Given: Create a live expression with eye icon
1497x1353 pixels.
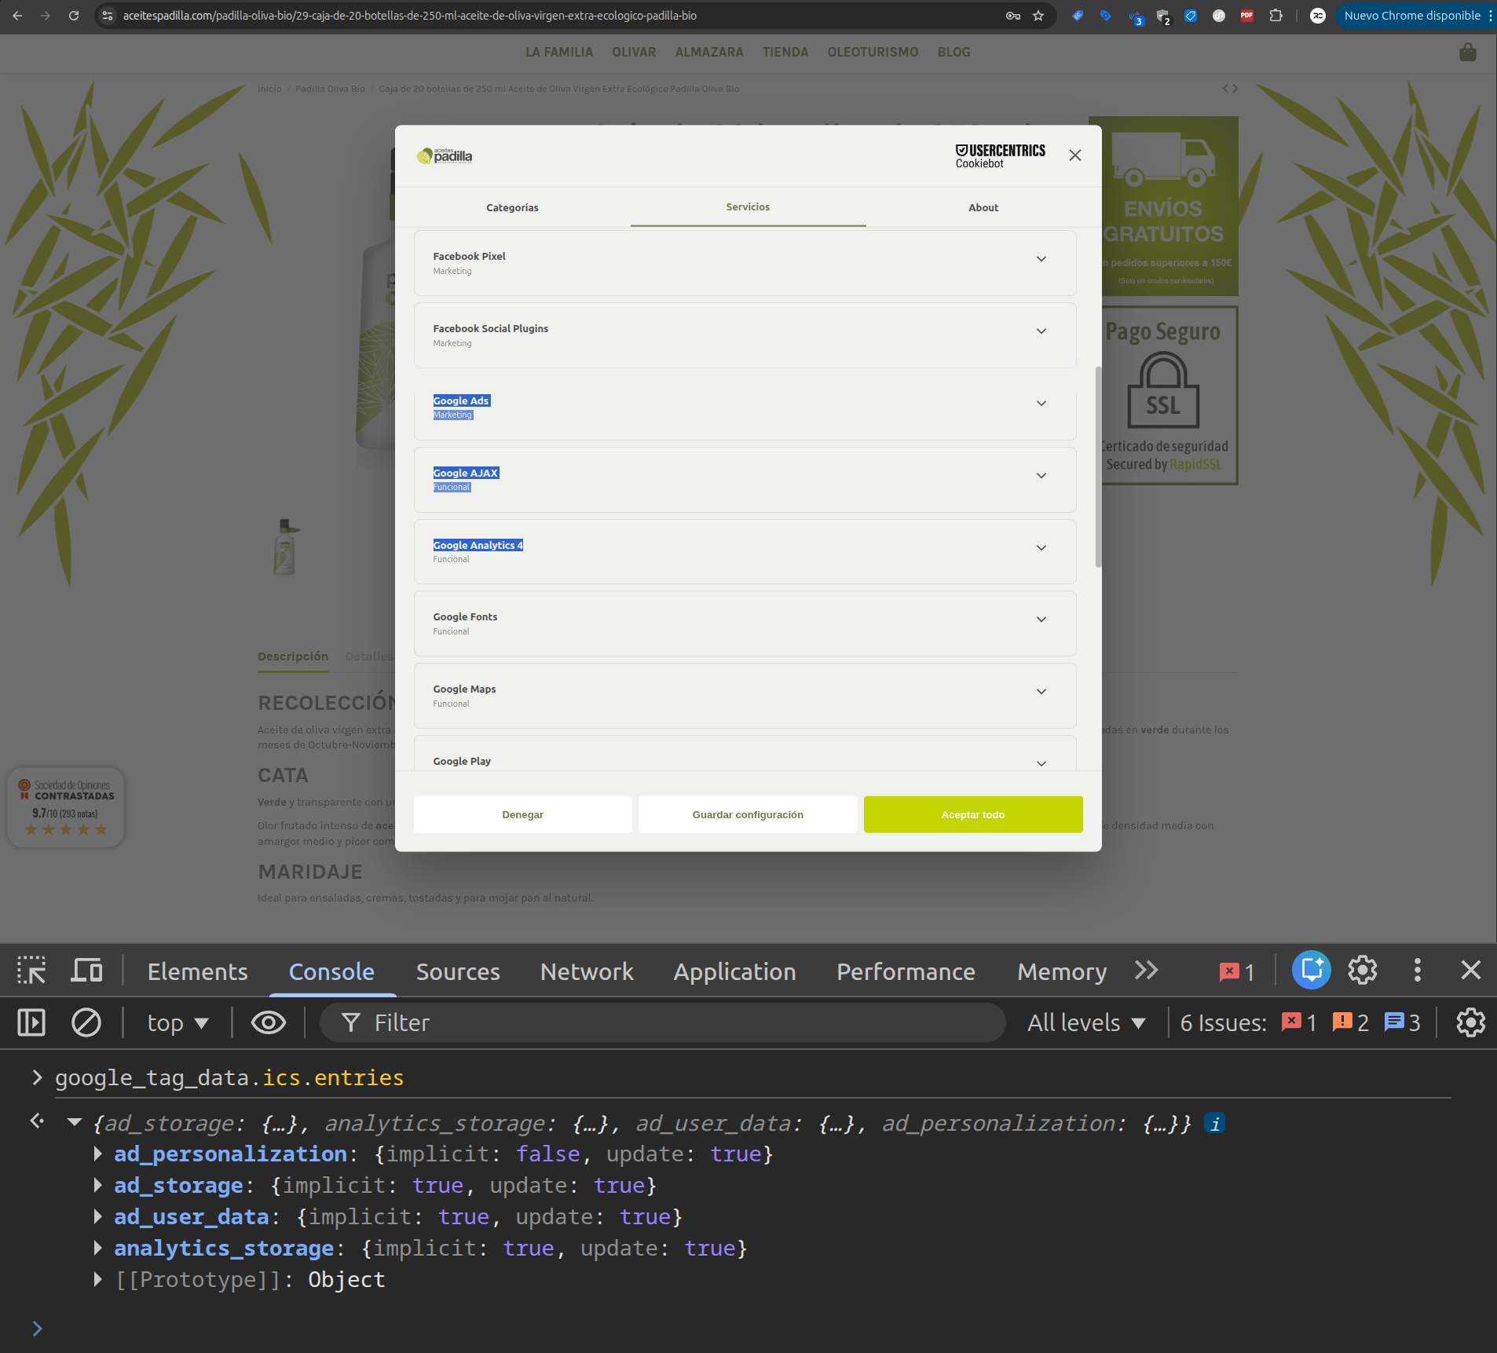Looking at the screenshot, I should click(269, 1022).
